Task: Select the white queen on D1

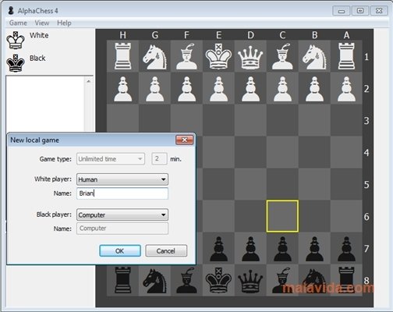Action: [x=250, y=58]
